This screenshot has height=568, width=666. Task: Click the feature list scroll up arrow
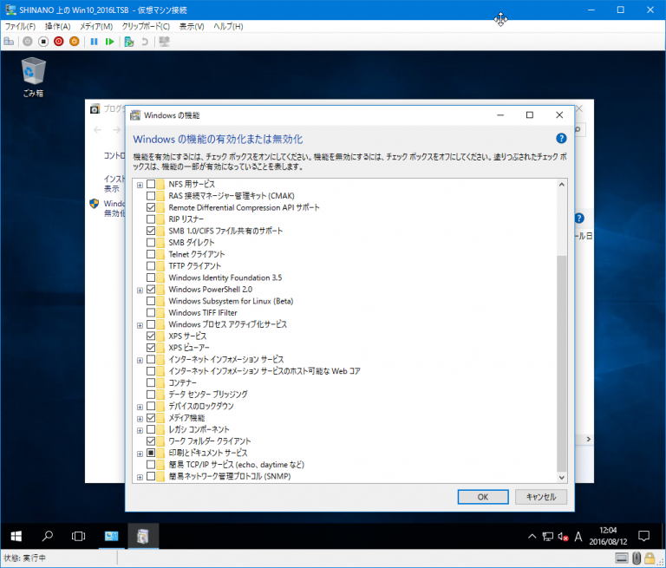tap(562, 185)
